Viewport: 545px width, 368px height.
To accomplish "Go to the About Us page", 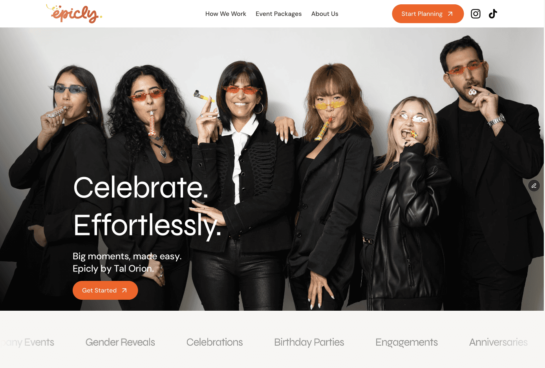I will 325,14.
